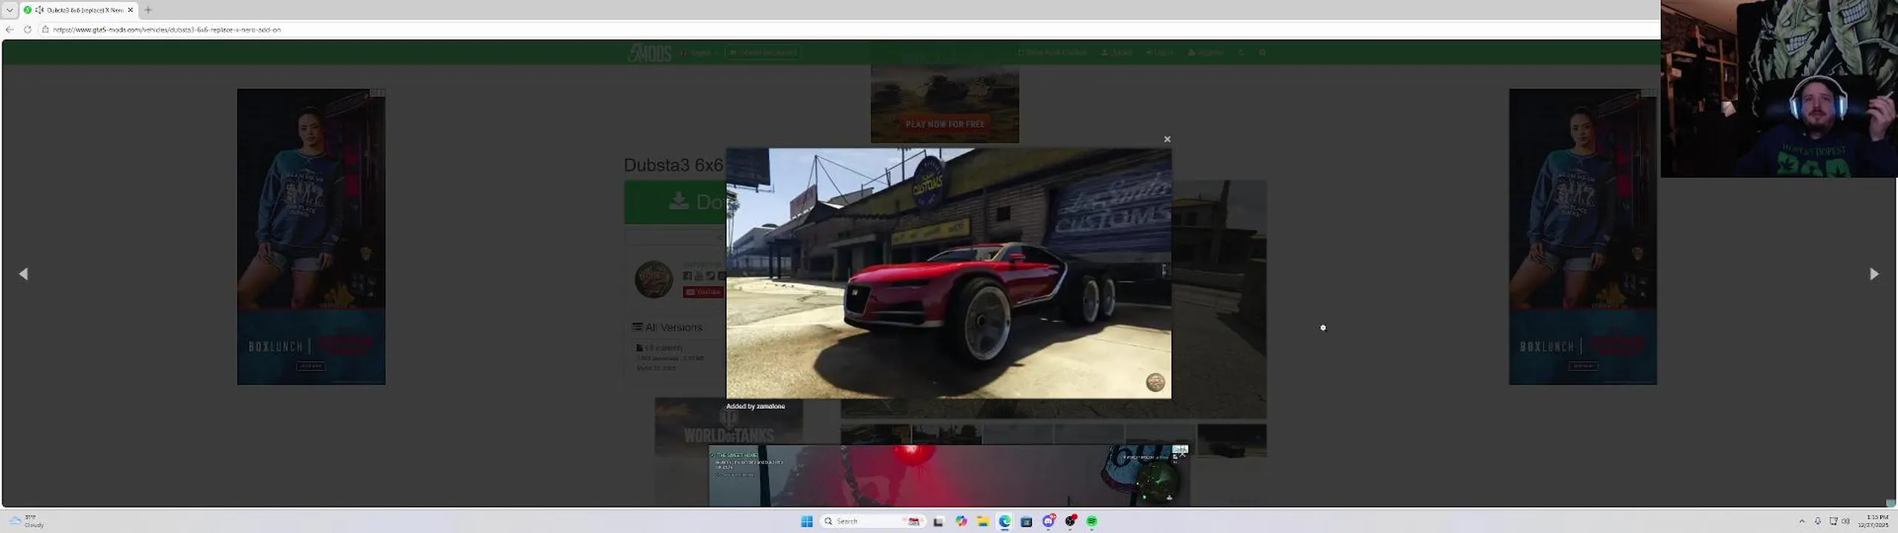Open the author's Facebook icon
The height and width of the screenshot is (533, 1898).
687,276
